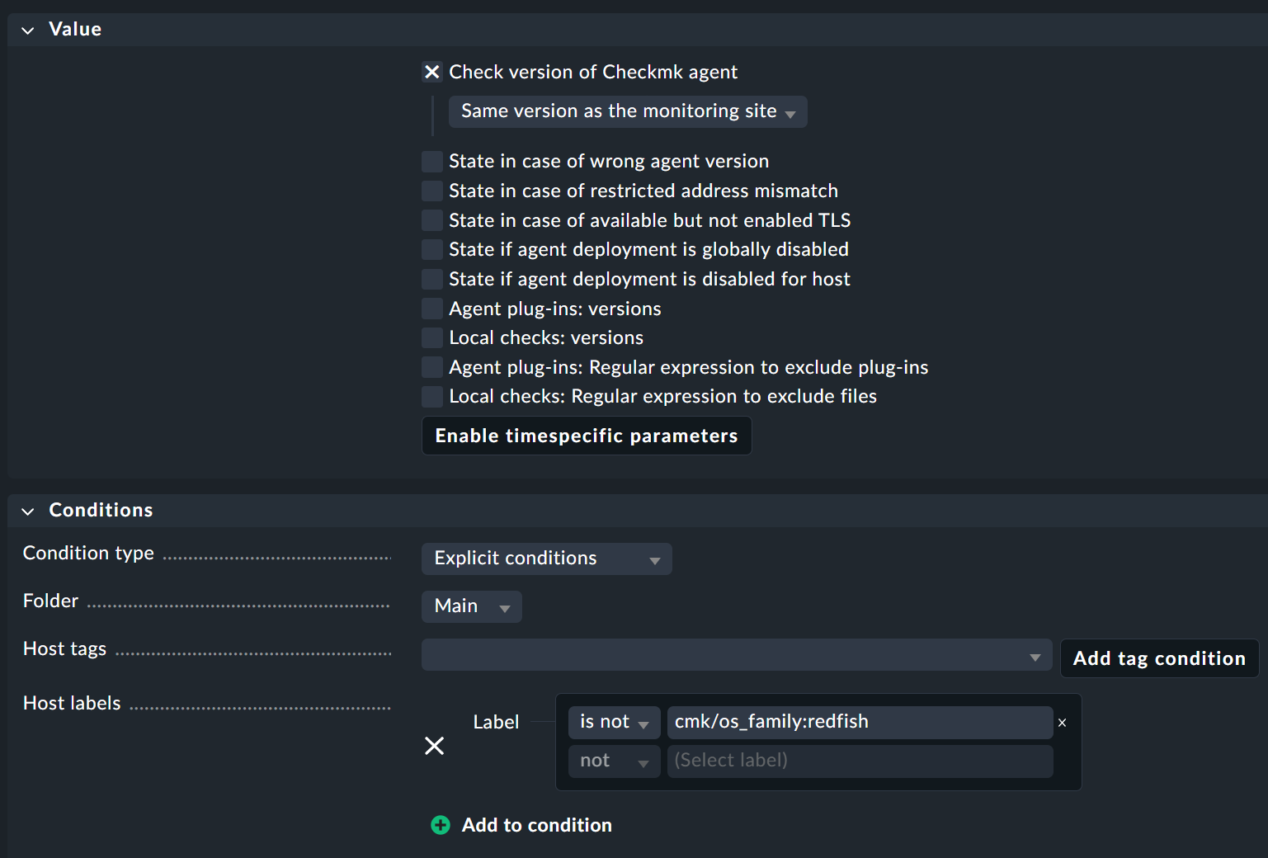
Task: Click the (Select label) input field
Action: coord(860,761)
